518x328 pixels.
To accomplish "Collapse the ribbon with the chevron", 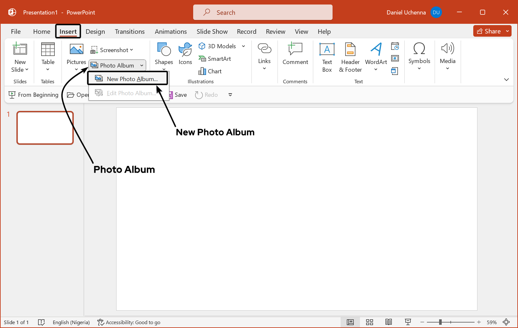I will click(506, 79).
